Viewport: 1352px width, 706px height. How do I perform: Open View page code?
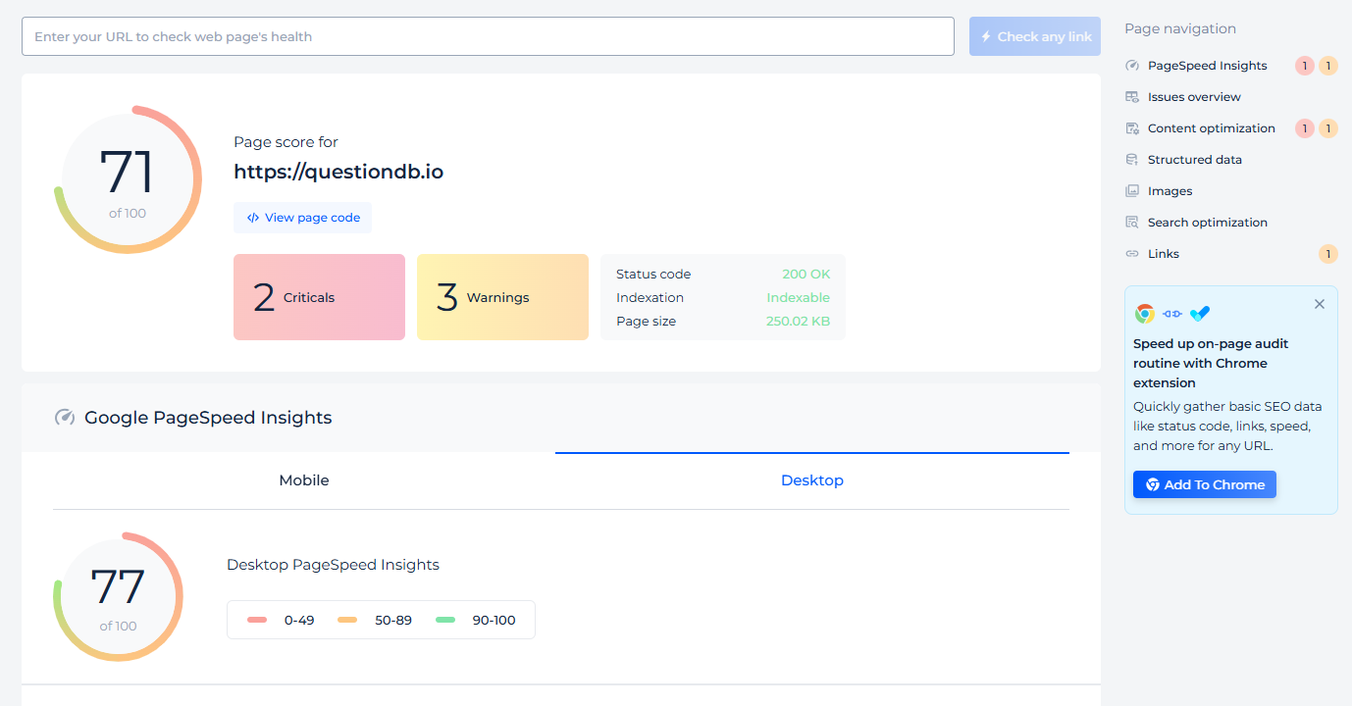[302, 218]
